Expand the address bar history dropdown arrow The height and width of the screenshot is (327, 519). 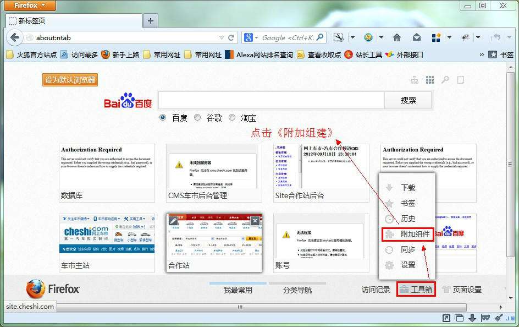pos(222,38)
